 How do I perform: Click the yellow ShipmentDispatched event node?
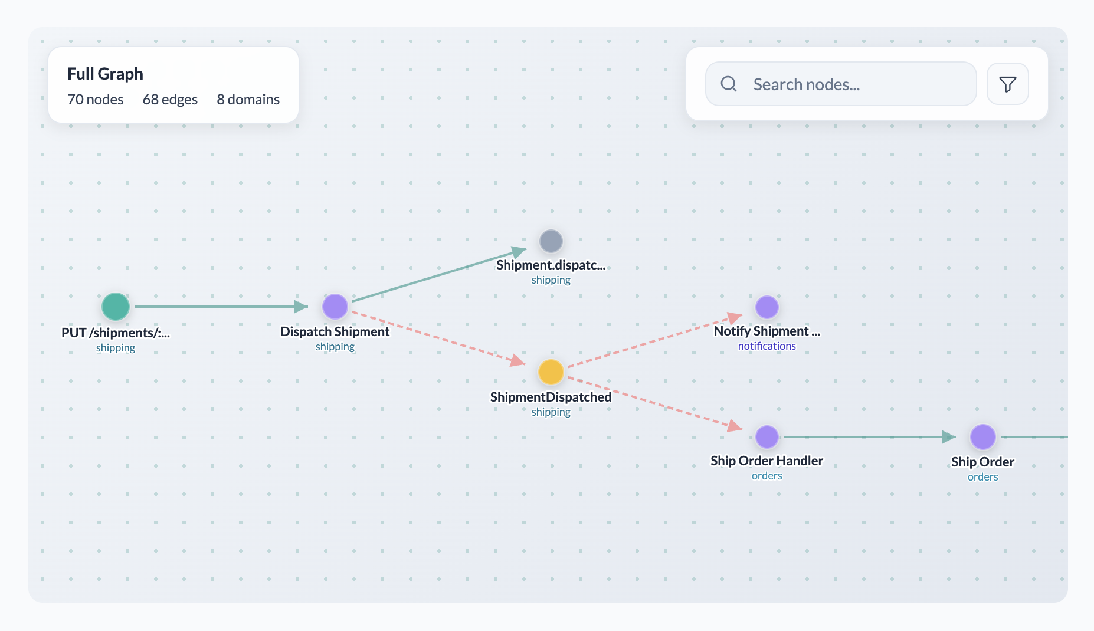551,372
